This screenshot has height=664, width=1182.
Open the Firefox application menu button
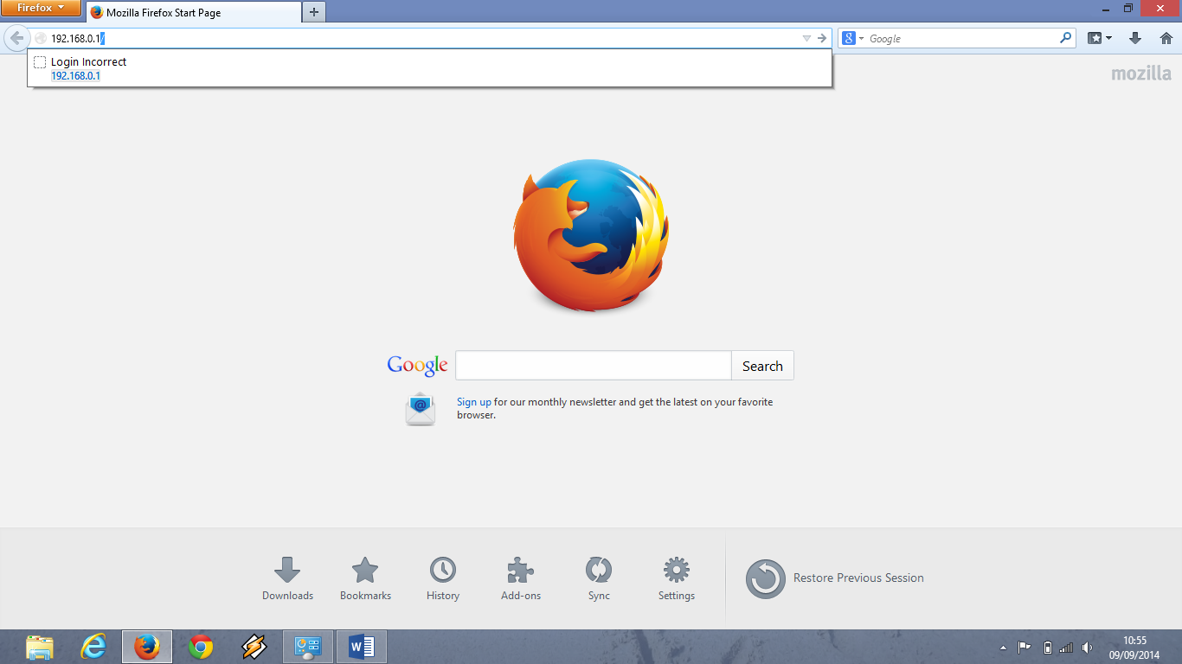click(41, 9)
